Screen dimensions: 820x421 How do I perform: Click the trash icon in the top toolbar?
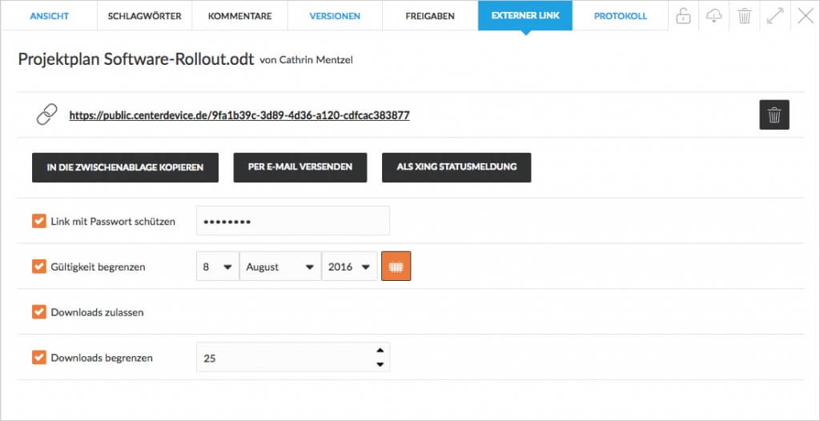tap(745, 16)
